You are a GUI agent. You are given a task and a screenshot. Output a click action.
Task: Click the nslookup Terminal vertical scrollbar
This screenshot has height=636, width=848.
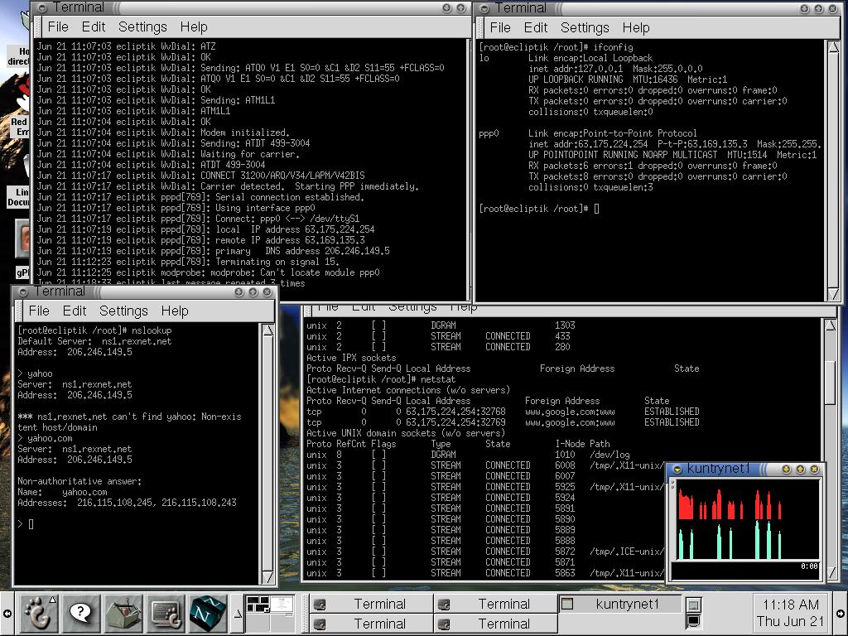267,451
